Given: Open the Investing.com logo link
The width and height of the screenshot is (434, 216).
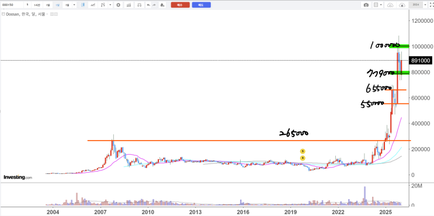Looking at the screenshot, I should [18, 177].
